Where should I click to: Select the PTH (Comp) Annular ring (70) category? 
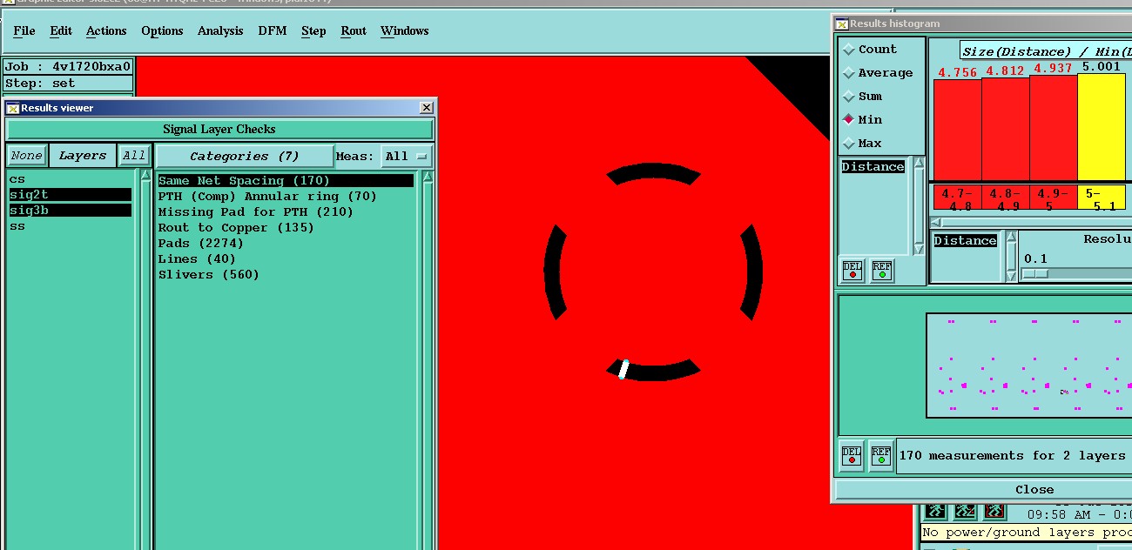267,197
